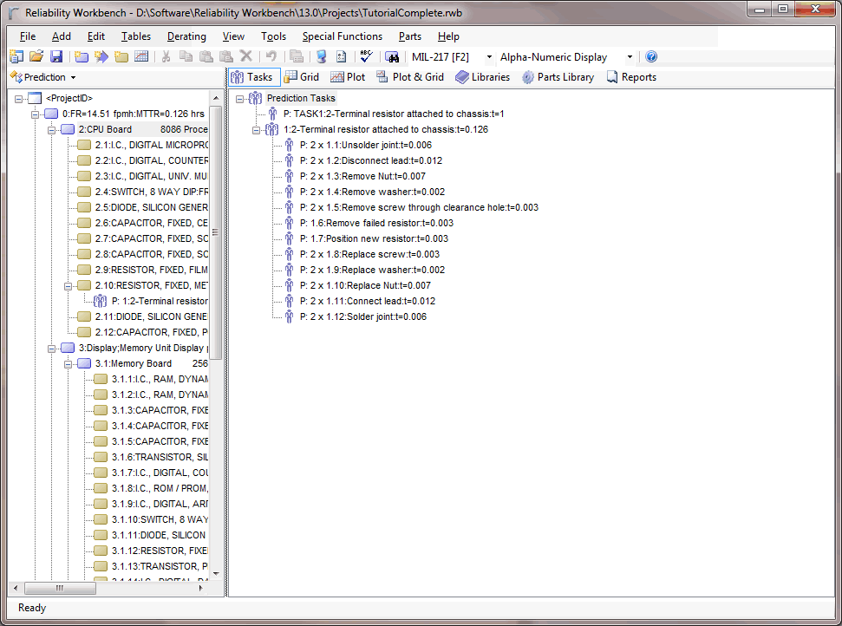Open the Derating menu

click(x=186, y=36)
